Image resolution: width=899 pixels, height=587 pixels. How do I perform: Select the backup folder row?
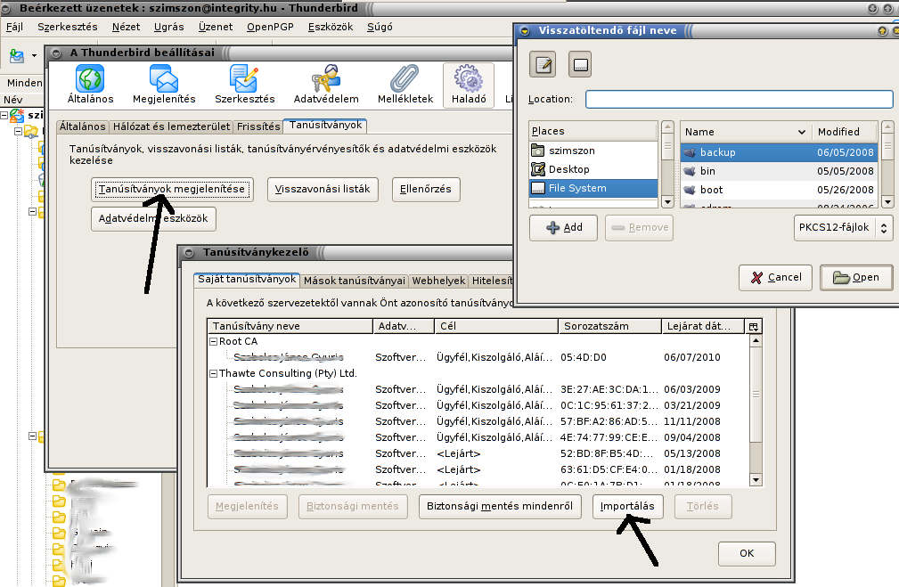coord(779,152)
